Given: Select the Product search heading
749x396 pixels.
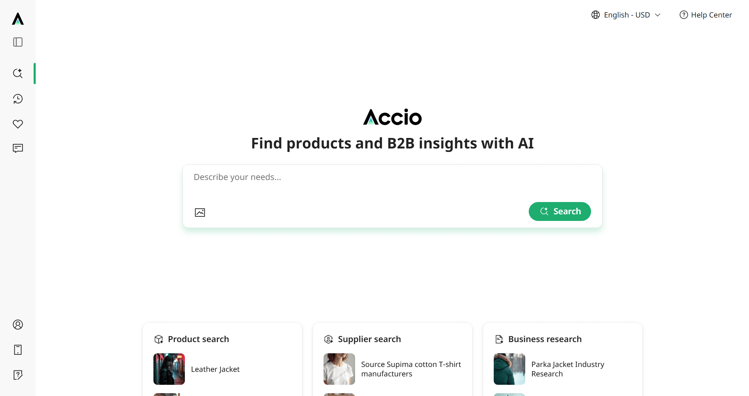Looking at the screenshot, I should (198, 339).
